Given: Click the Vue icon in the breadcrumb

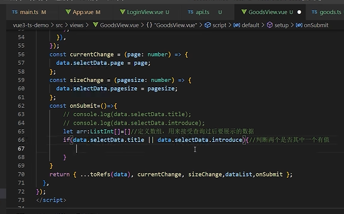Looking at the screenshot, I should [95, 25].
